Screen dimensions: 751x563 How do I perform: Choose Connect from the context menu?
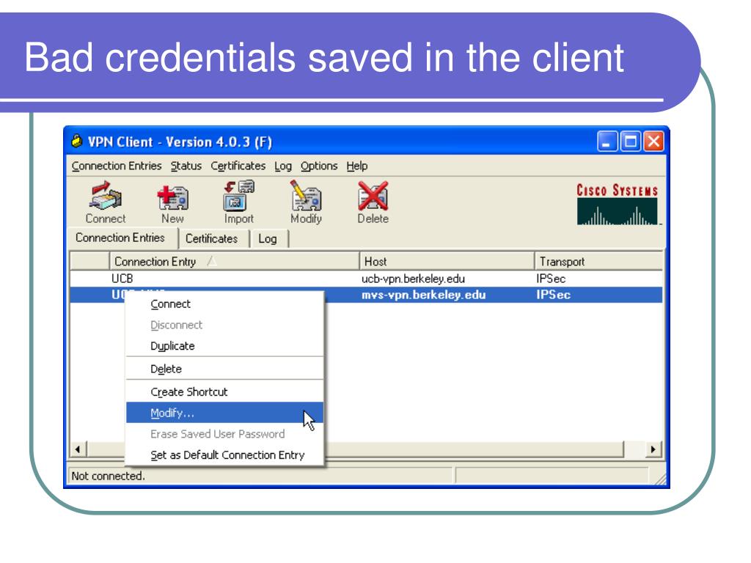(224, 304)
